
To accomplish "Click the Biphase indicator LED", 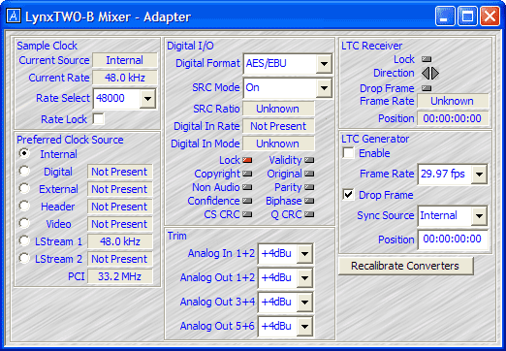I will click(309, 201).
